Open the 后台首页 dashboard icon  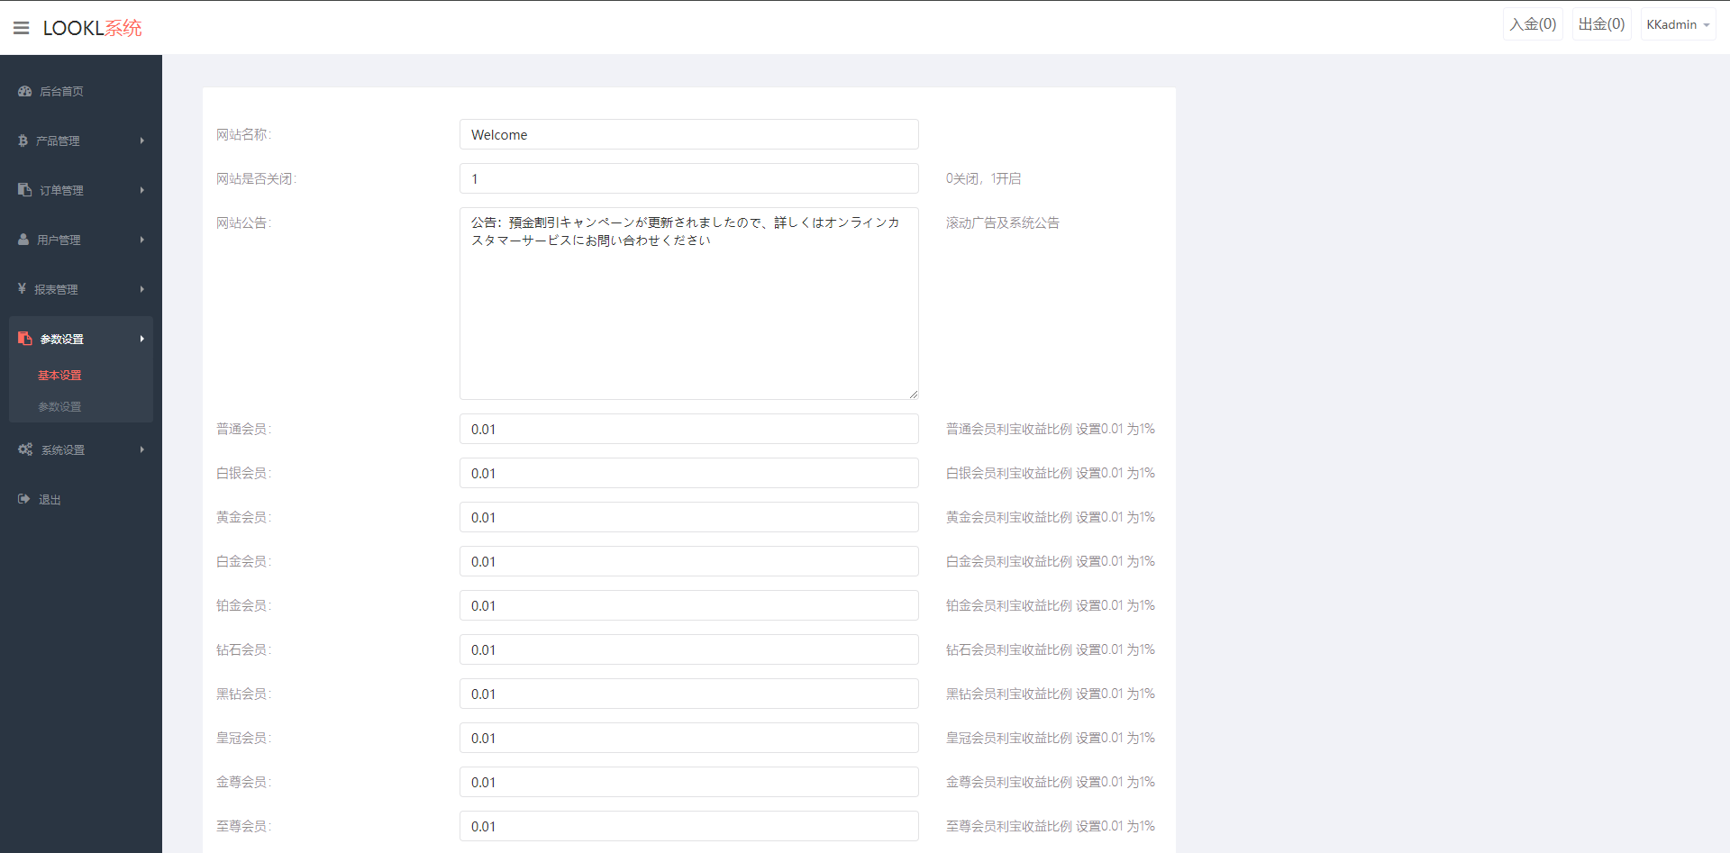pyautogui.click(x=23, y=91)
